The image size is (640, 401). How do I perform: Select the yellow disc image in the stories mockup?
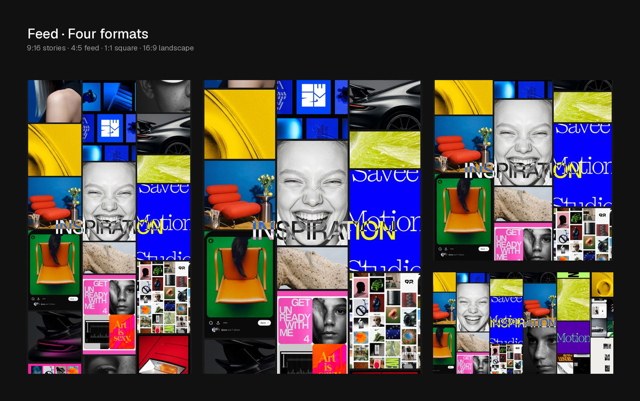click(x=54, y=150)
